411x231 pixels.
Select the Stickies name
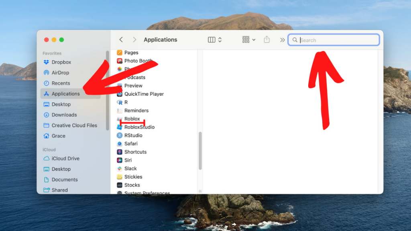(133, 177)
